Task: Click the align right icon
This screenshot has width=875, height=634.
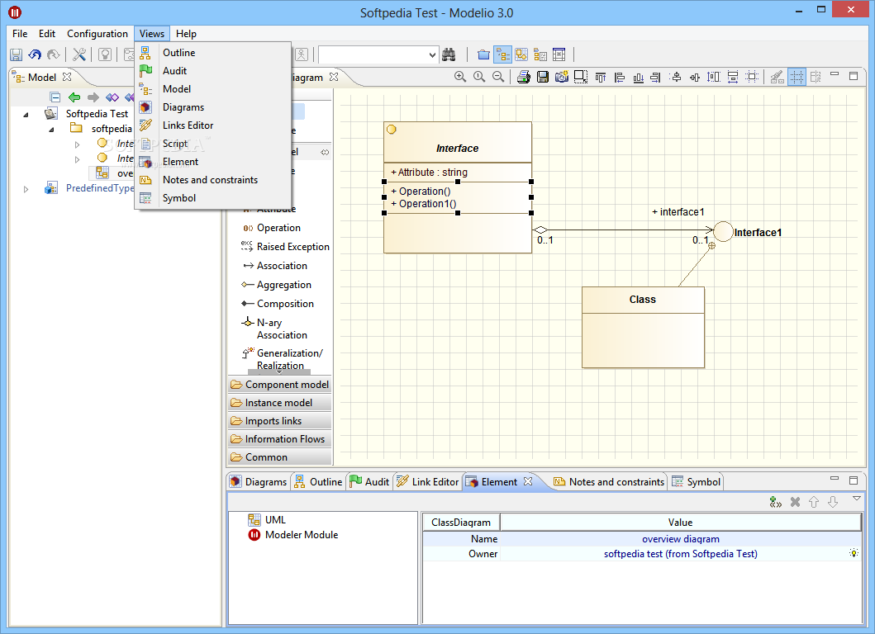Action: 656,77
